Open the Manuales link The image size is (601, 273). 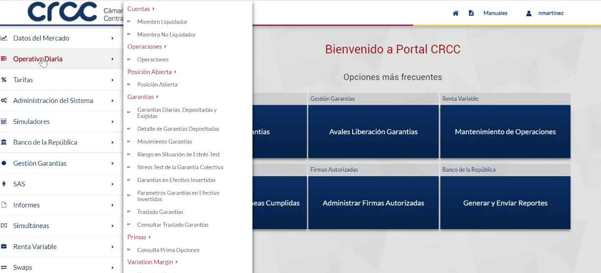pyautogui.click(x=495, y=13)
